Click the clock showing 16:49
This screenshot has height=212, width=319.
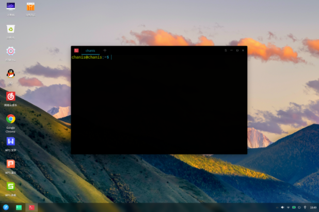tap(313, 207)
